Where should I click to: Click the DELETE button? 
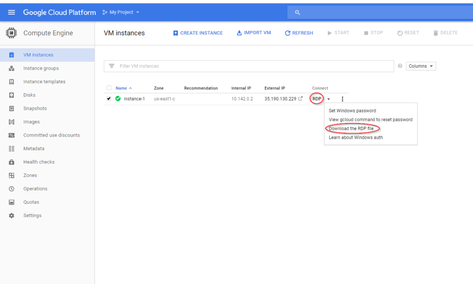(446, 33)
